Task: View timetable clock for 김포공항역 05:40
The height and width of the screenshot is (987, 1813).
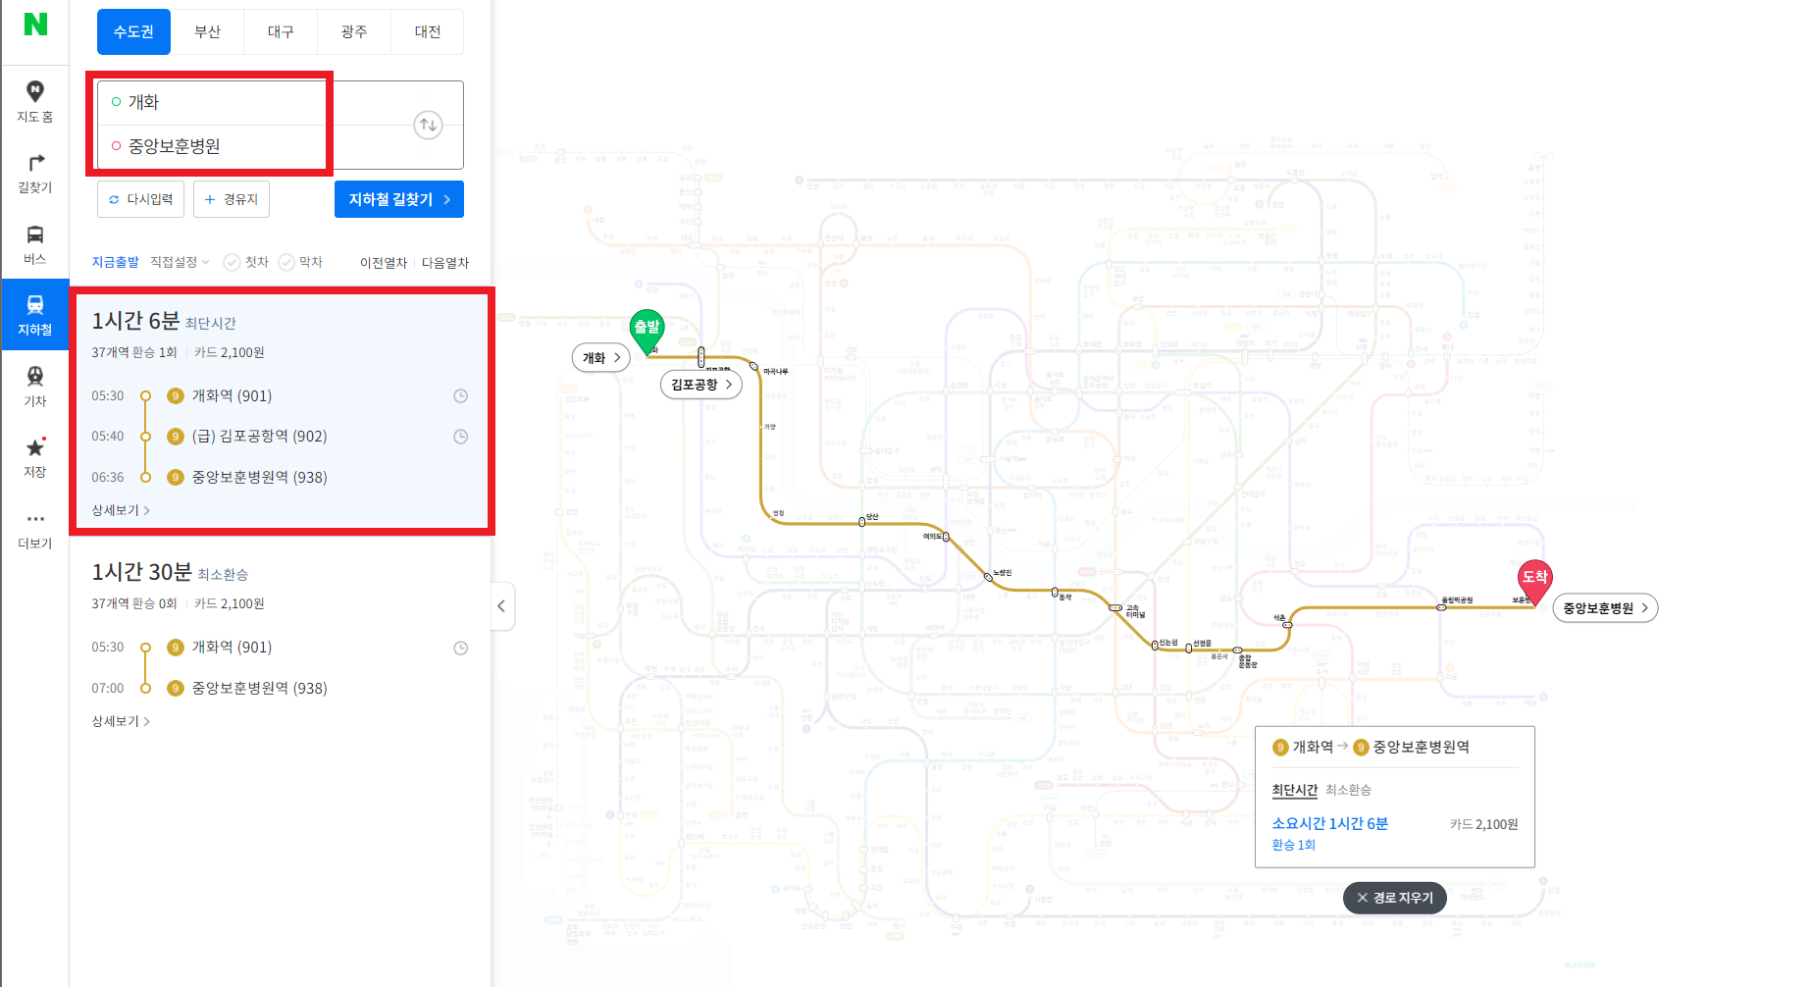Action: pos(460,437)
